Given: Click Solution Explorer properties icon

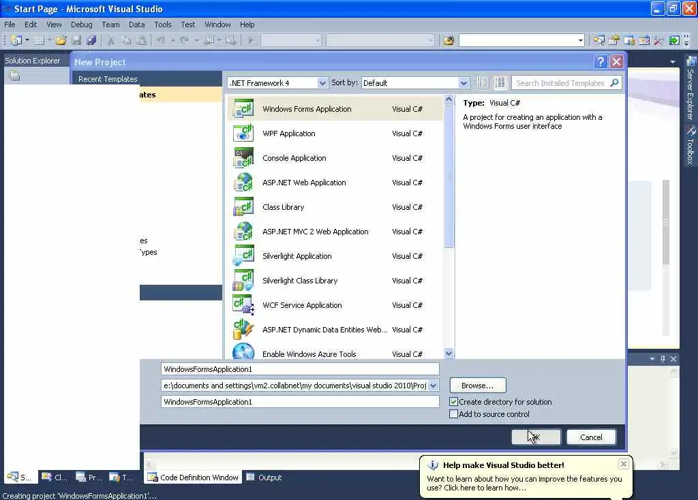Looking at the screenshot, I should (15, 76).
